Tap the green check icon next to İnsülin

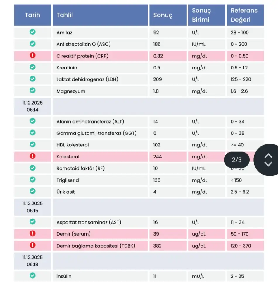(x=33, y=276)
